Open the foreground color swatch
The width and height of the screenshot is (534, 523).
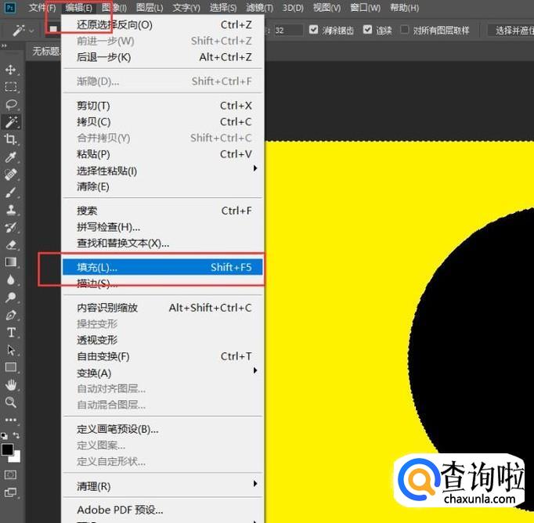point(7,449)
